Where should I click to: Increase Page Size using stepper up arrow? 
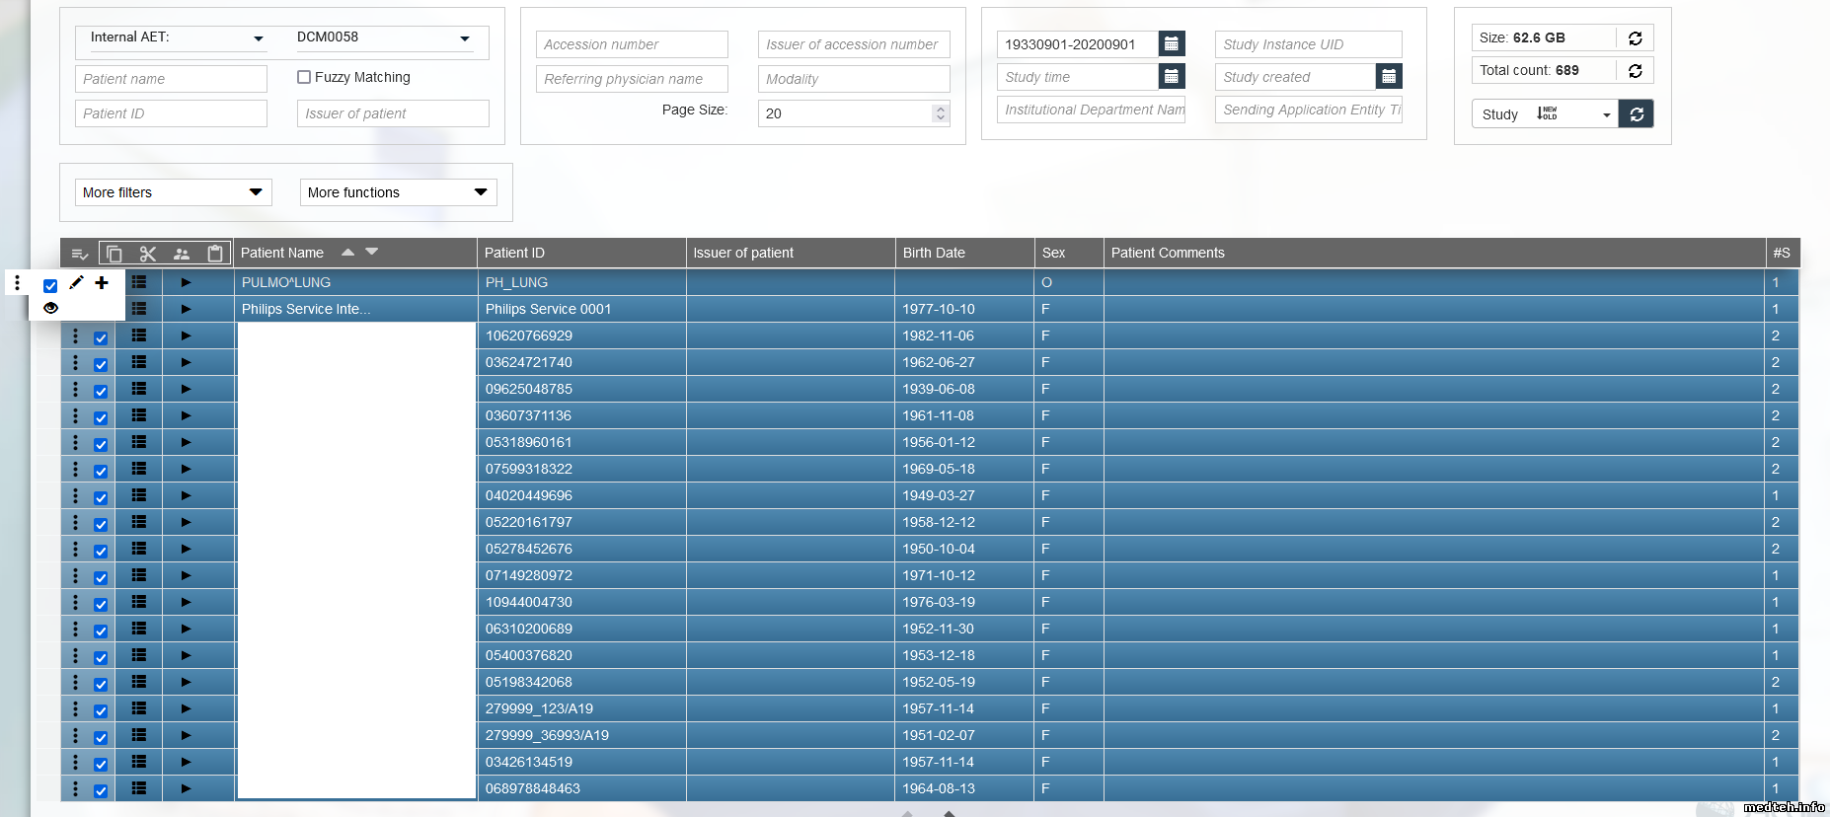941,109
